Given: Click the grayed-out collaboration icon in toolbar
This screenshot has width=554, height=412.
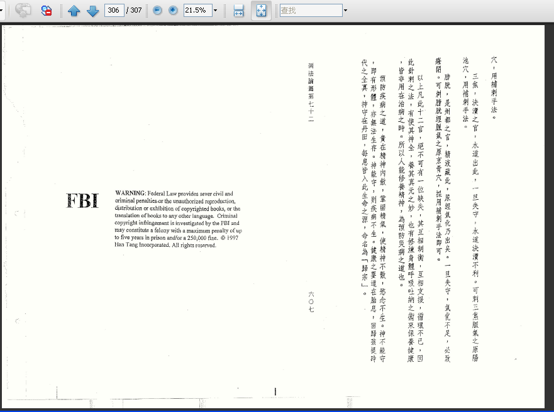Looking at the screenshot, I should 23,11.
